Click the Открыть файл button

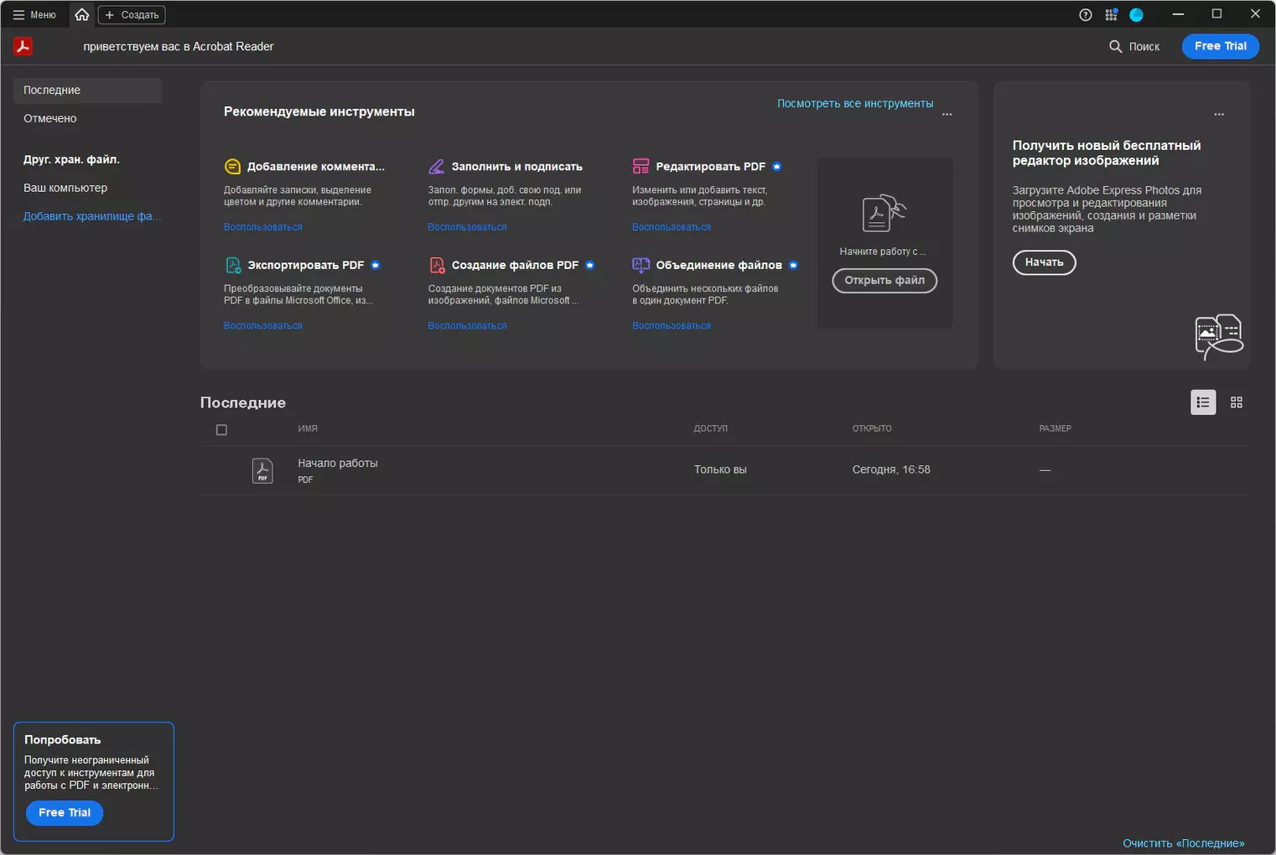click(884, 281)
